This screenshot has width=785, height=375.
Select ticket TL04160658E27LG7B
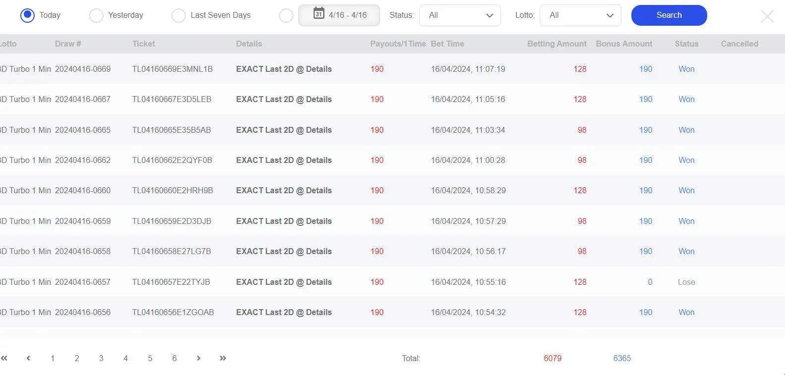171,251
